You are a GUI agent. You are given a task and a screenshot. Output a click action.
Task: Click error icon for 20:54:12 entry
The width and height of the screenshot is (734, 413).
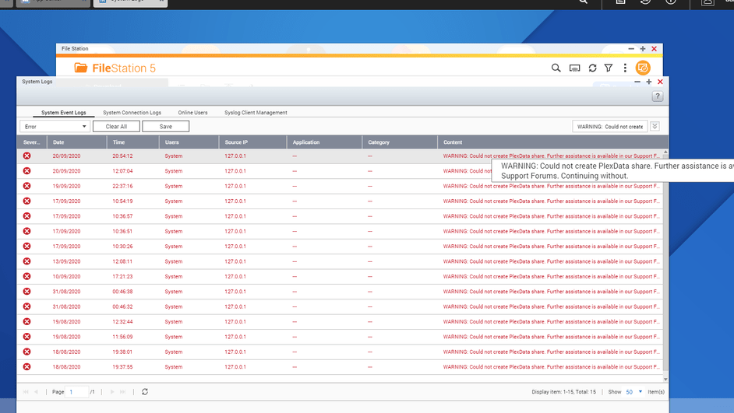click(27, 156)
